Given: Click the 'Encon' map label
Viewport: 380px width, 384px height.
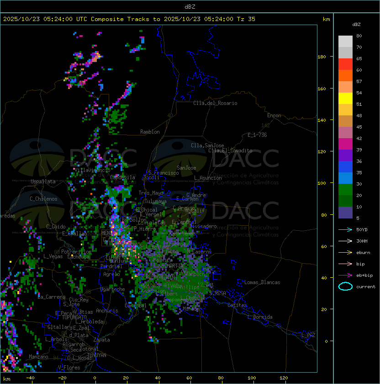Looking at the screenshot, I should click(x=274, y=115).
